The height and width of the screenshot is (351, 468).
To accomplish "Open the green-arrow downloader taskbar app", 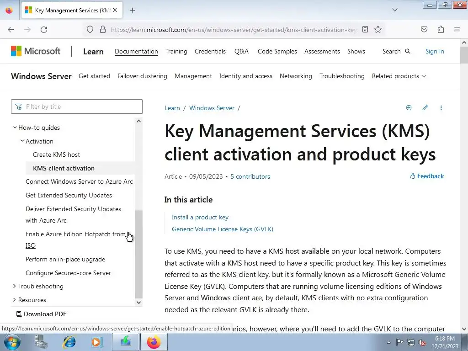I will (126, 342).
